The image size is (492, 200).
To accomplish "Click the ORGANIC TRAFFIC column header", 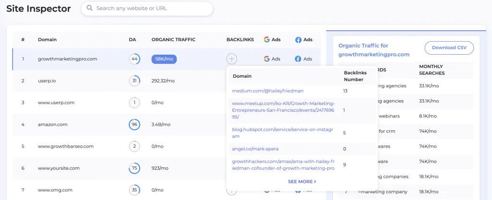I will 173,40.
